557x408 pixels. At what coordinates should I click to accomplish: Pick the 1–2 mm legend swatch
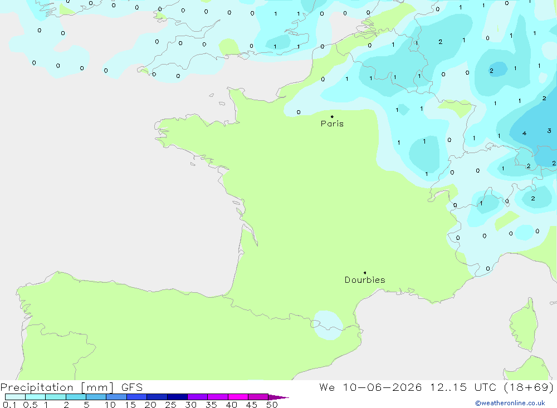56,397
